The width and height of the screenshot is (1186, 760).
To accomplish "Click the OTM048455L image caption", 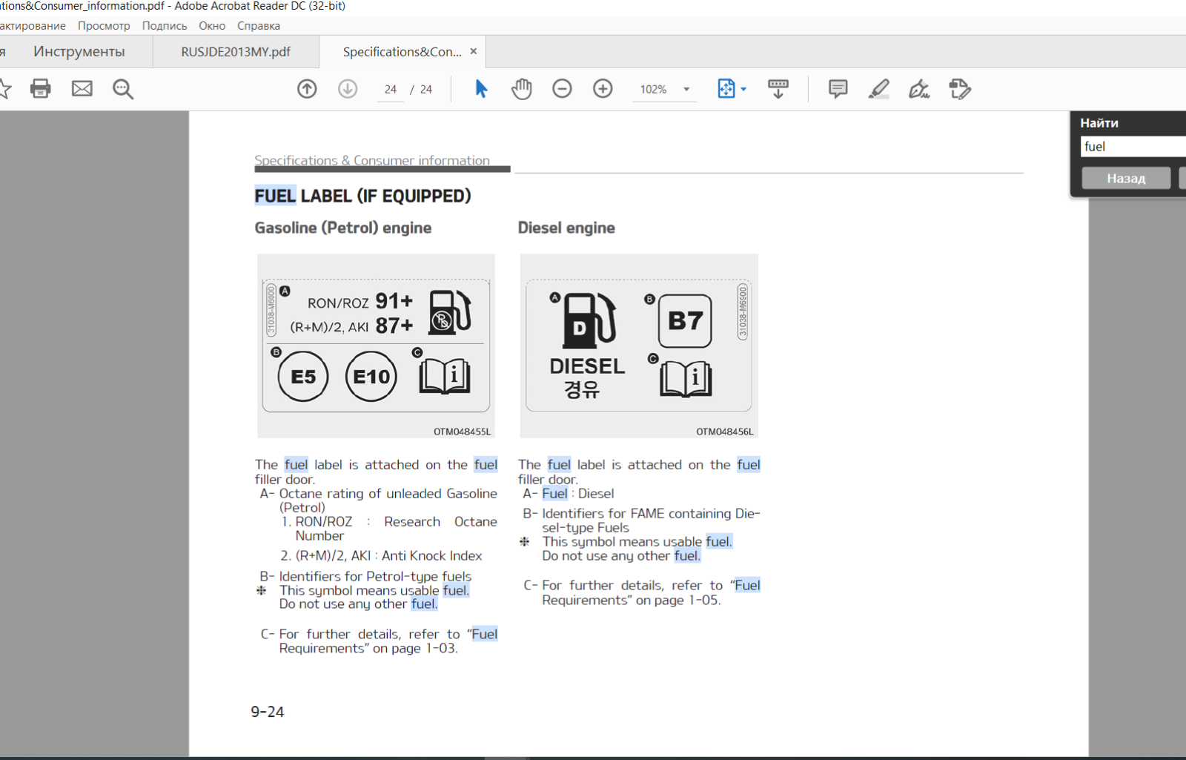I will coord(463,432).
